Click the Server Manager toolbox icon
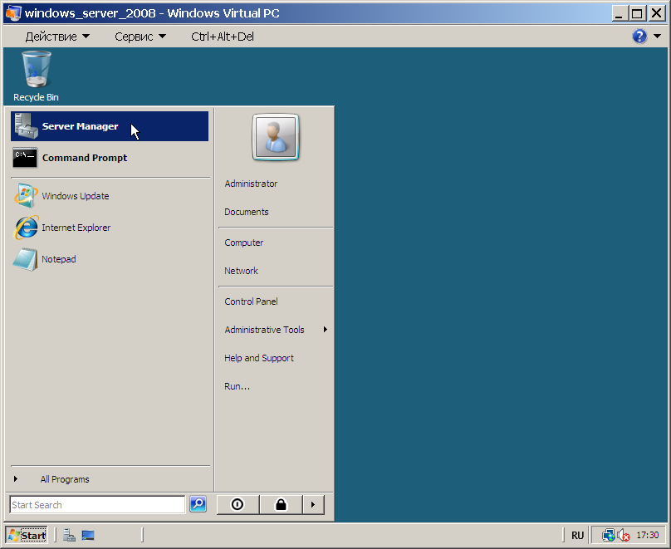 coord(26,125)
